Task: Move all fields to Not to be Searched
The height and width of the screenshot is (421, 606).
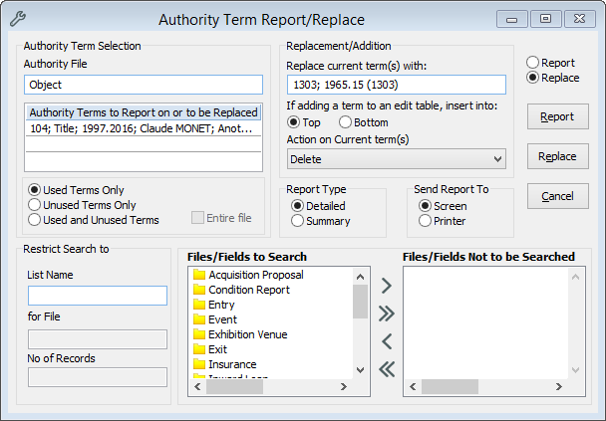Action: (x=386, y=314)
